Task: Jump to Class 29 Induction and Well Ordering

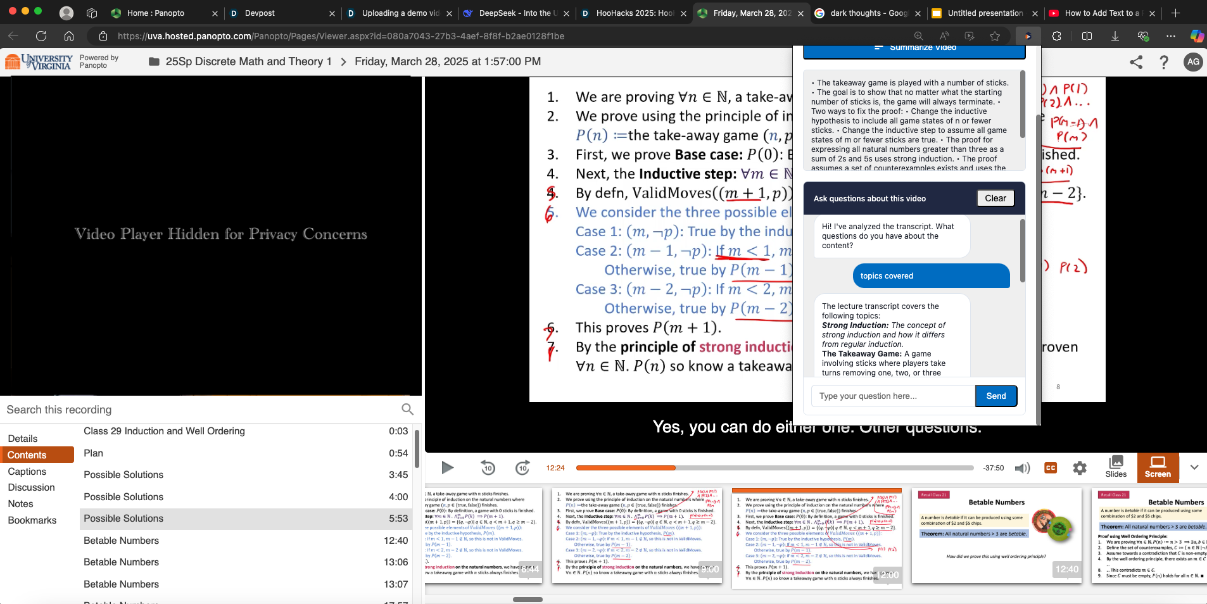Action: click(x=246, y=431)
